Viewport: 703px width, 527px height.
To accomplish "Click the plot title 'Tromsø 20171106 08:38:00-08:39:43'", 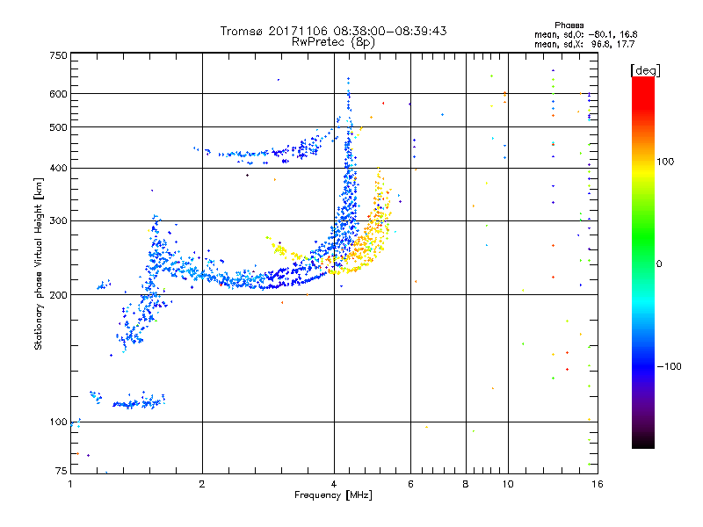I will [x=333, y=31].
